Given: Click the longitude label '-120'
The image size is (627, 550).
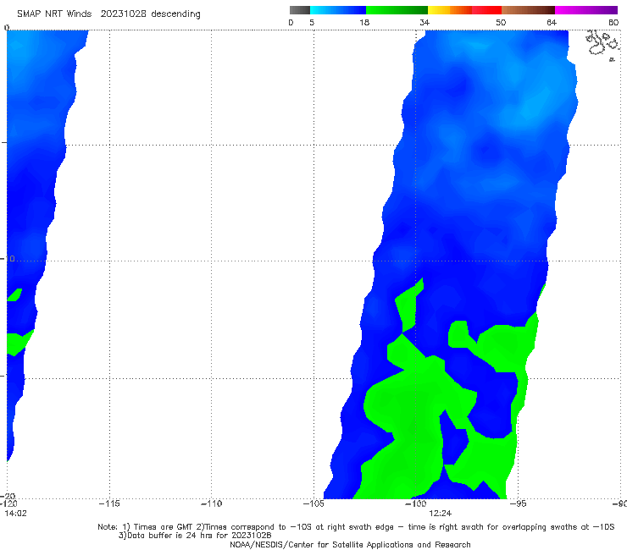Looking at the screenshot, I should click(8, 503).
